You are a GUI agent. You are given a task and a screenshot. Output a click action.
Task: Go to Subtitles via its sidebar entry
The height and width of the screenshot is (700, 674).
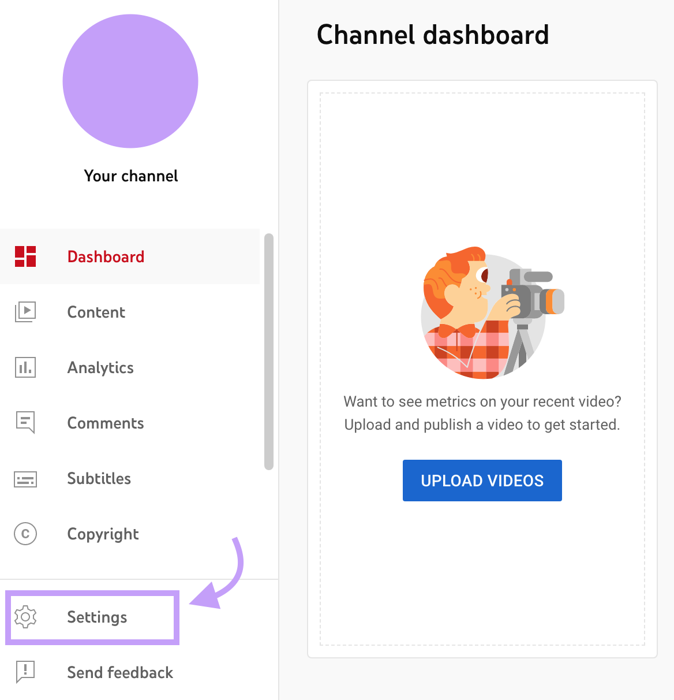[99, 478]
